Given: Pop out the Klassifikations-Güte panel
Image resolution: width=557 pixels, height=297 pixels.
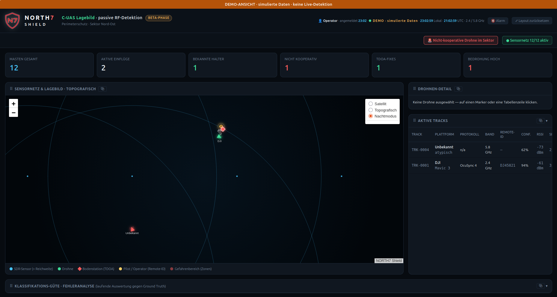Looking at the screenshot, I should [541, 286].
